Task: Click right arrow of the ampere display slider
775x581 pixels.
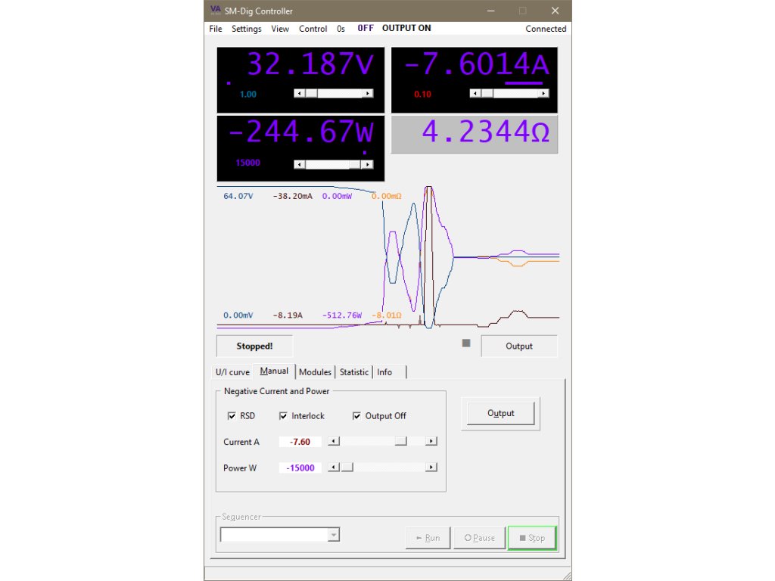Action: 543,93
